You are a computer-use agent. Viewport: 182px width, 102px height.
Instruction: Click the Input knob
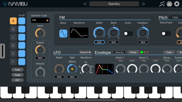40,33
